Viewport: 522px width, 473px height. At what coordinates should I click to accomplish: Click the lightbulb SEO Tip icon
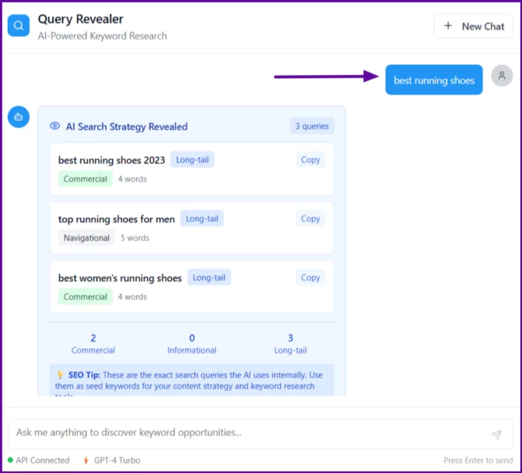pos(60,375)
